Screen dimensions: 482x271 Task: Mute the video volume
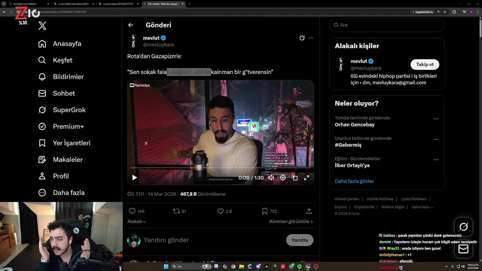271,178
